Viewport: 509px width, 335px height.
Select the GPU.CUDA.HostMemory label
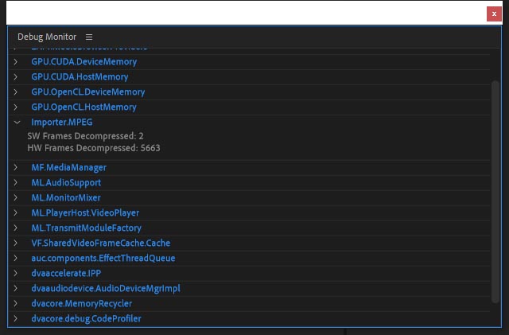pyautogui.click(x=80, y=76)
